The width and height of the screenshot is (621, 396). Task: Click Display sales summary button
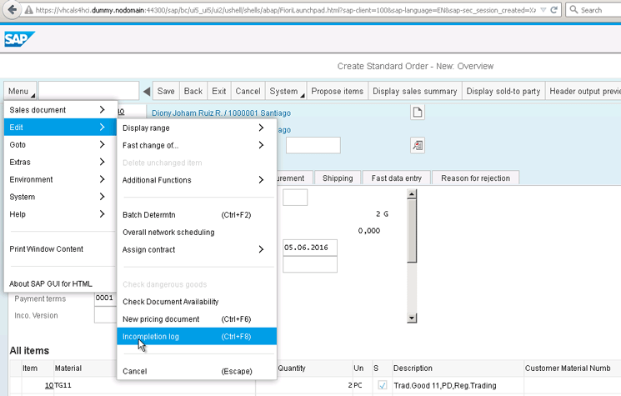coord(414,92)
